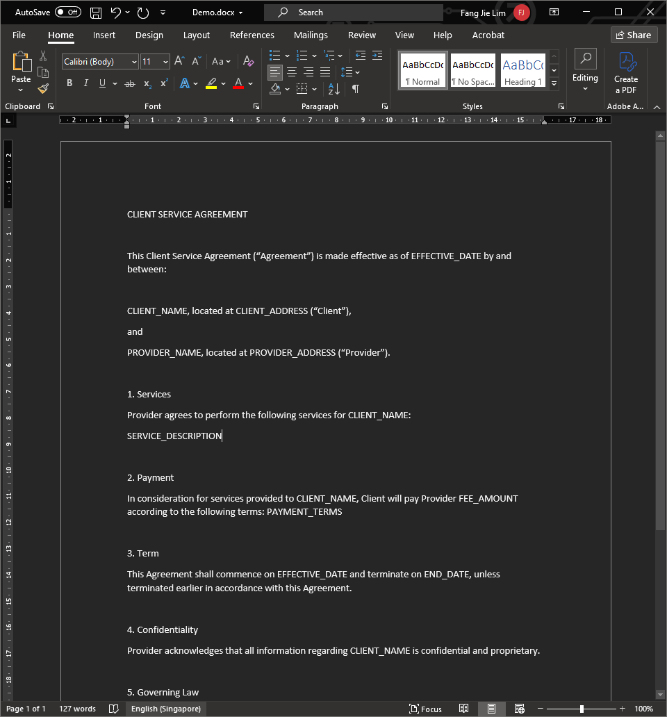Image resolution: width=667 pixels, height=717 pixels.
Task: Increase font size with the larger A icon
Action: pyautogui.click(x=180, y=61)
